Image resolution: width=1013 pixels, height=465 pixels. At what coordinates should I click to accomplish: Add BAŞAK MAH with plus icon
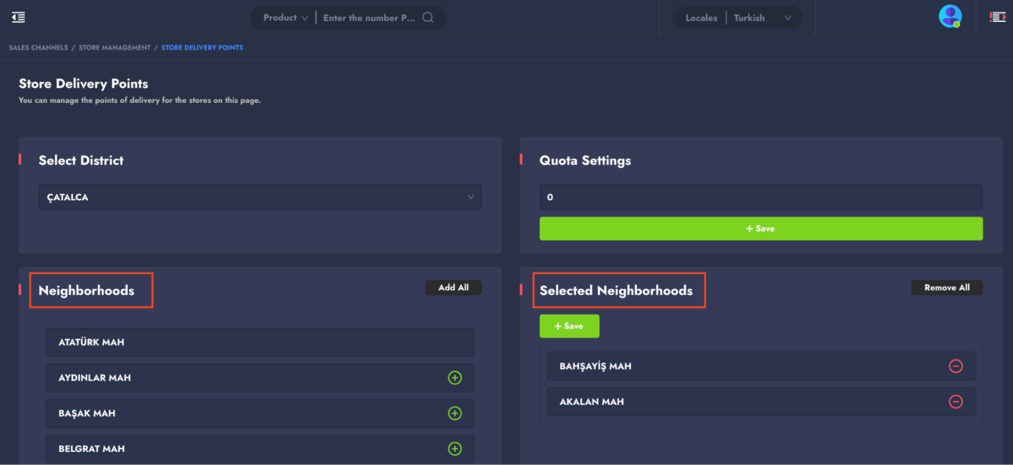[455, 413]
